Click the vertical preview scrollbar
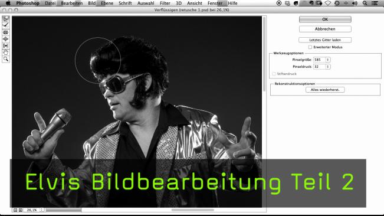384x216 pixels. click(x=264, y=54)
